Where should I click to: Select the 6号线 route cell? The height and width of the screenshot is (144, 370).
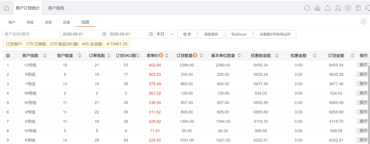click(30, 140)
